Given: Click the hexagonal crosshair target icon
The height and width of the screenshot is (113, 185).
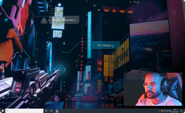Looking at the screenshot, I should (x=60, y=69).
